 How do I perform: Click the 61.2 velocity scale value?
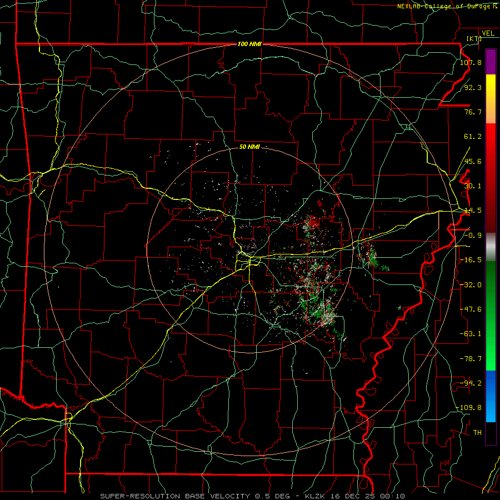[x=473, y=137]
